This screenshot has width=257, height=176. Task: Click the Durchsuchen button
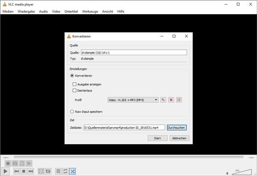tap(176, 128)
